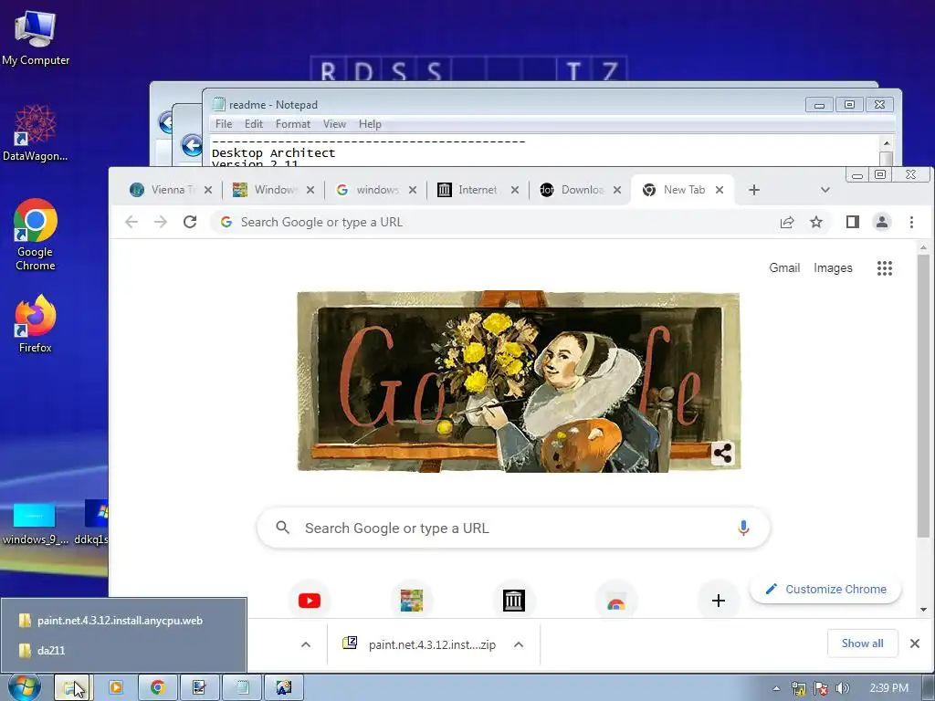Click Show all downloads

pyautogui.click(x=862, y=643)
